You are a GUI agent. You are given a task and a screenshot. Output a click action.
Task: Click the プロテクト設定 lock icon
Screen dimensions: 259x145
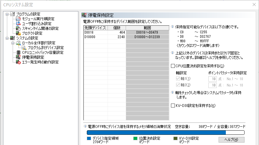(18, 33)
